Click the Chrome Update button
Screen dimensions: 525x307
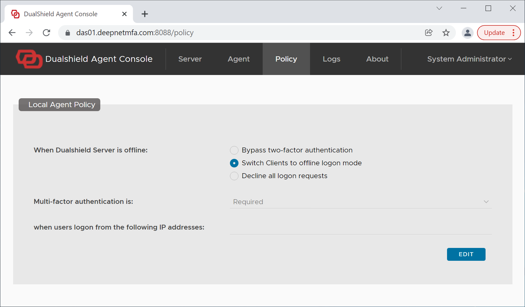point(494,33)
